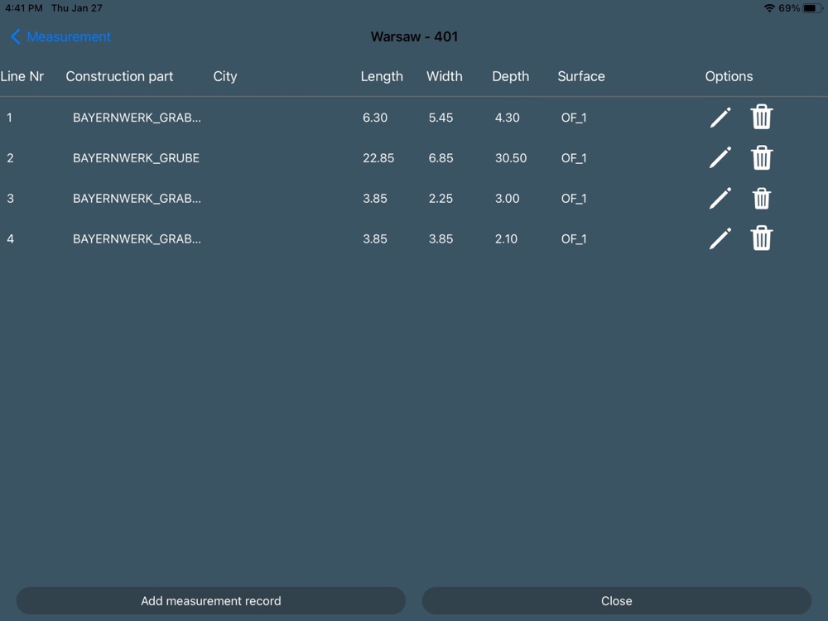Select the Line Nr column header

click(x=22, y=76)
